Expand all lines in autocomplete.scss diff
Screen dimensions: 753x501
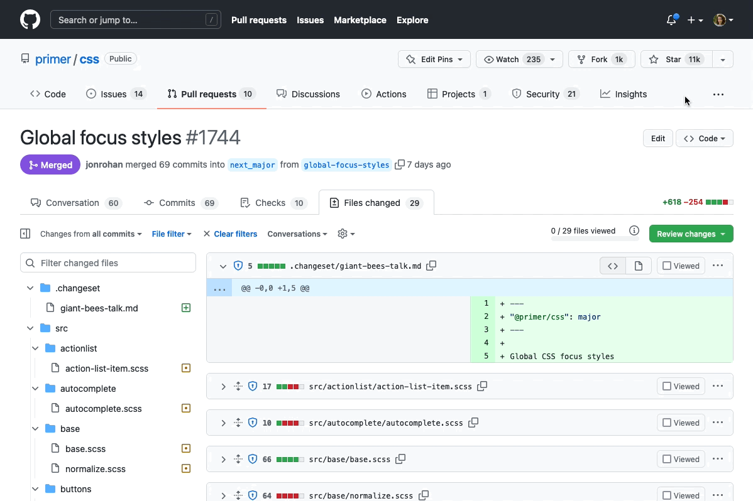click(x=238, y=423)
